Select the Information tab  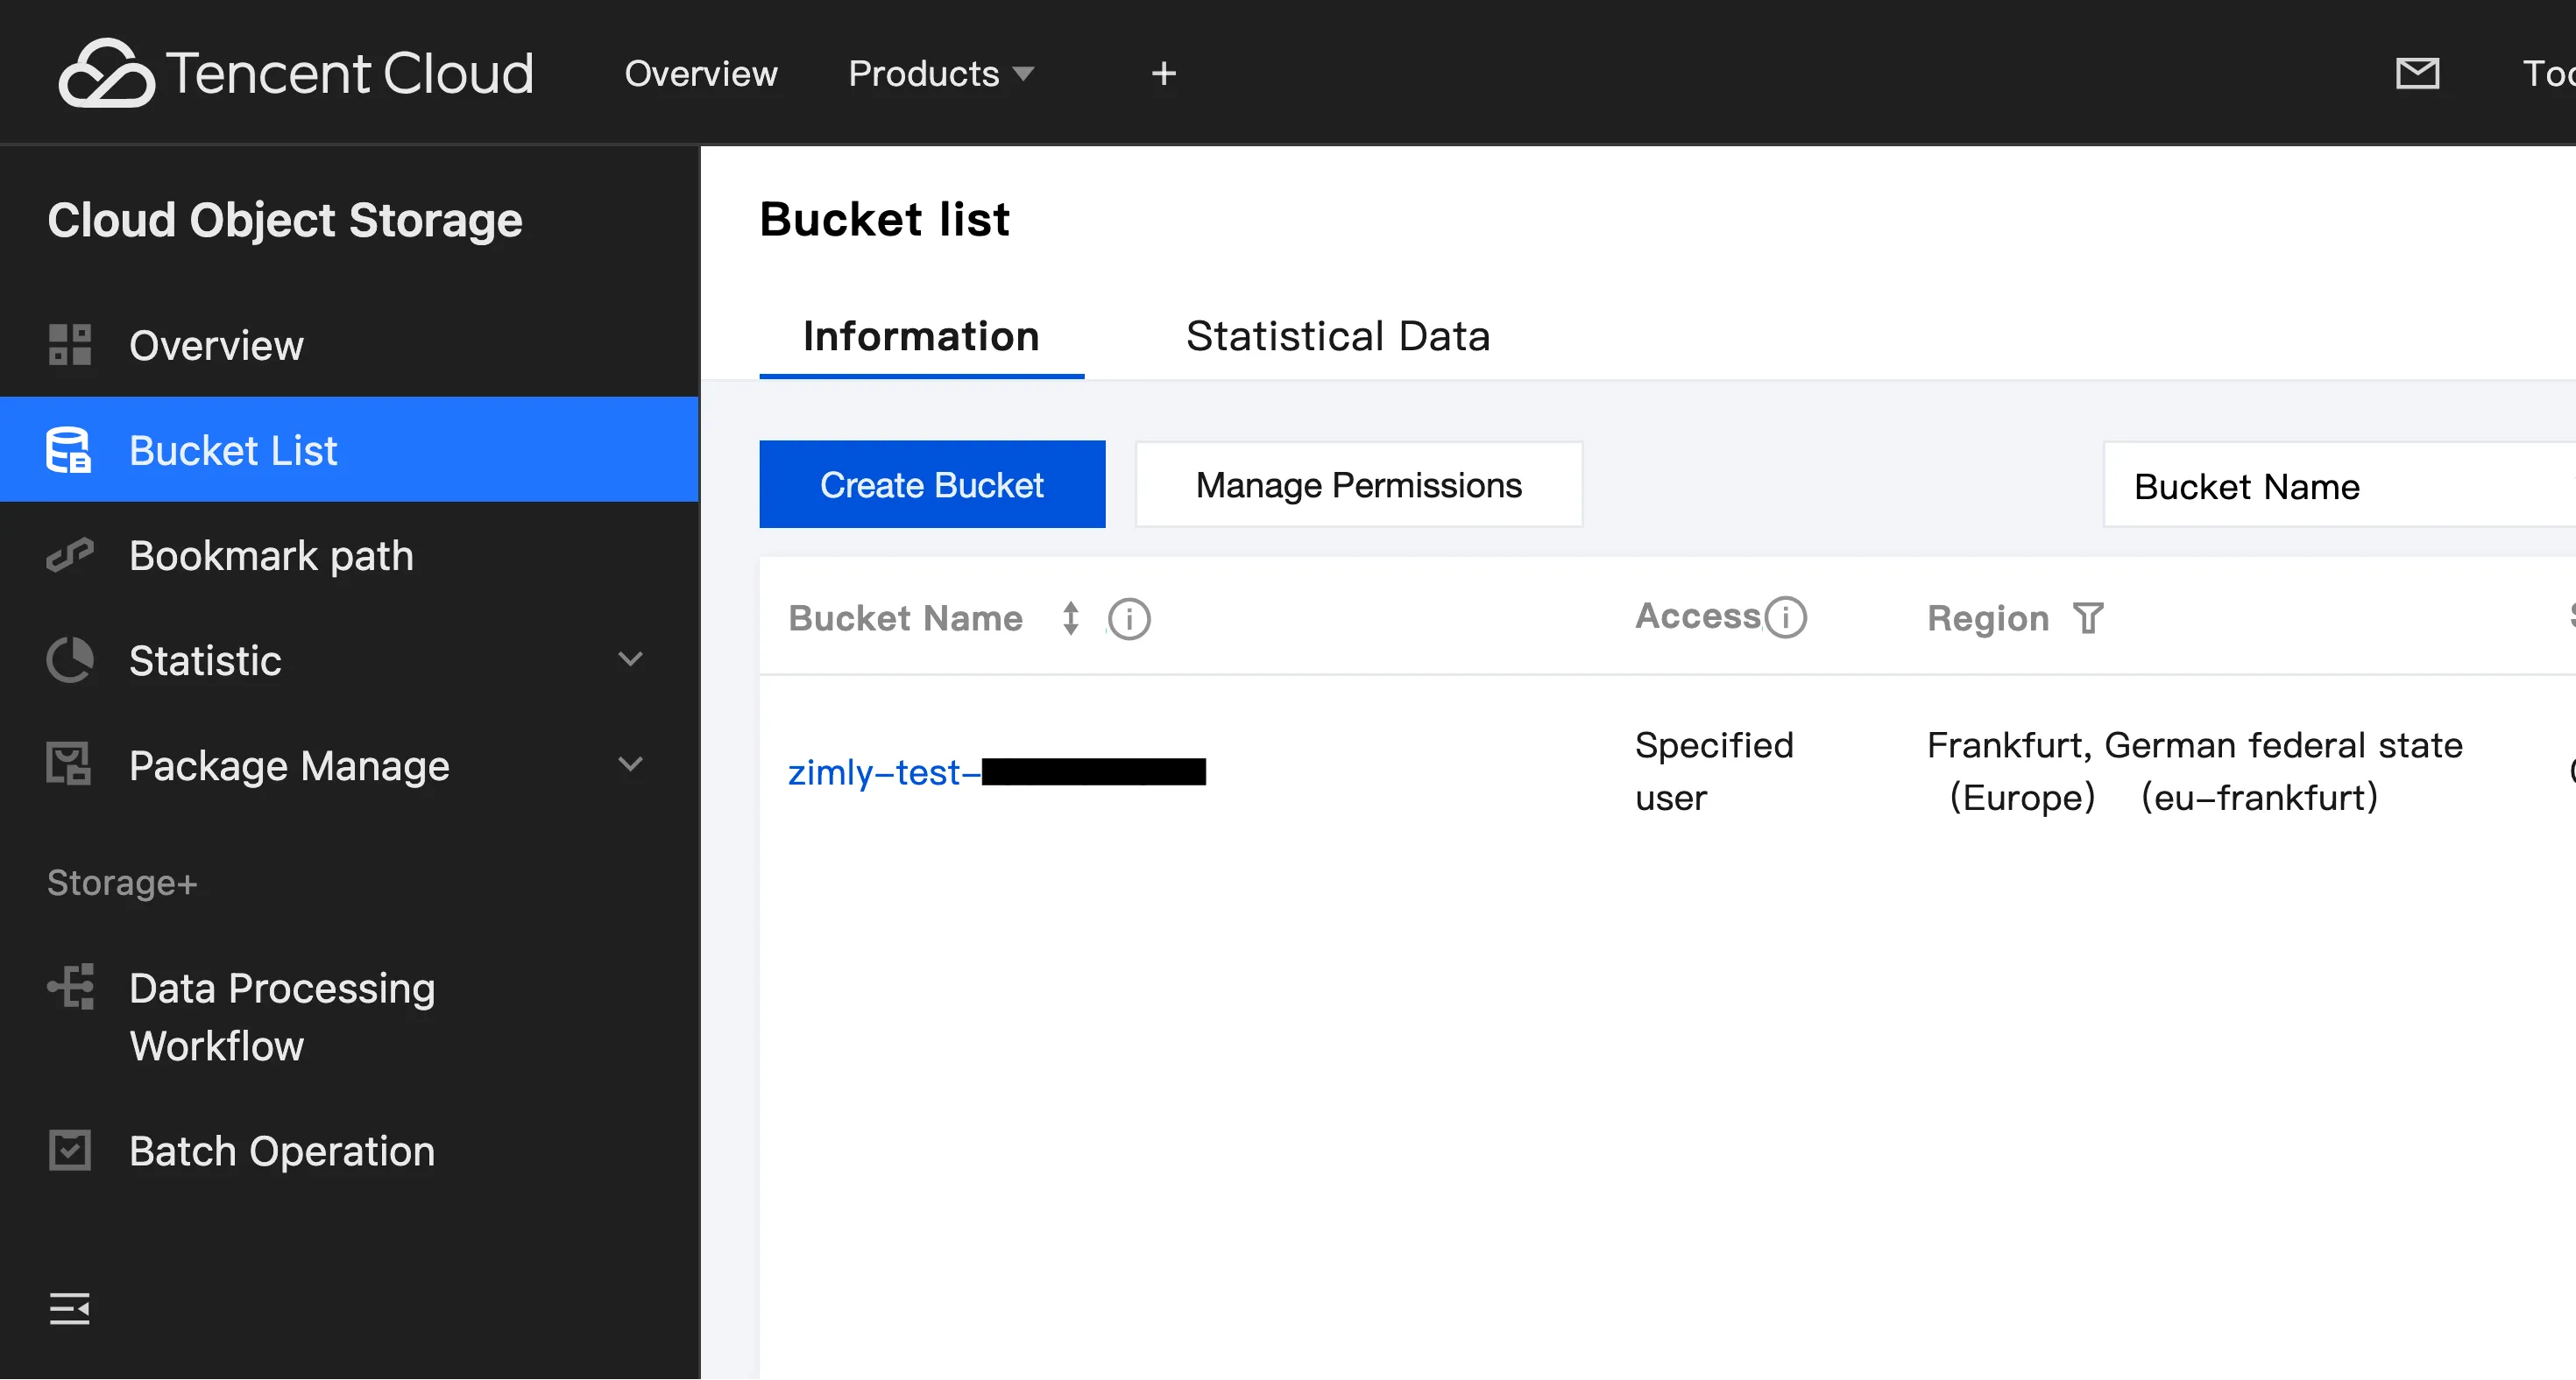pyautogui.click(x=921, y=337)
